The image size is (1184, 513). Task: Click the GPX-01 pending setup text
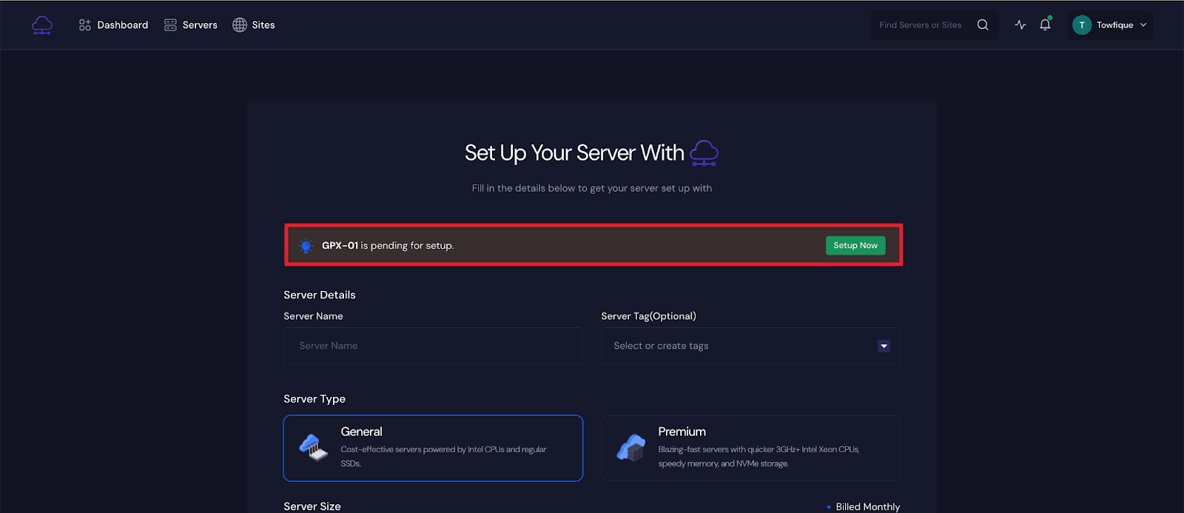388,246
